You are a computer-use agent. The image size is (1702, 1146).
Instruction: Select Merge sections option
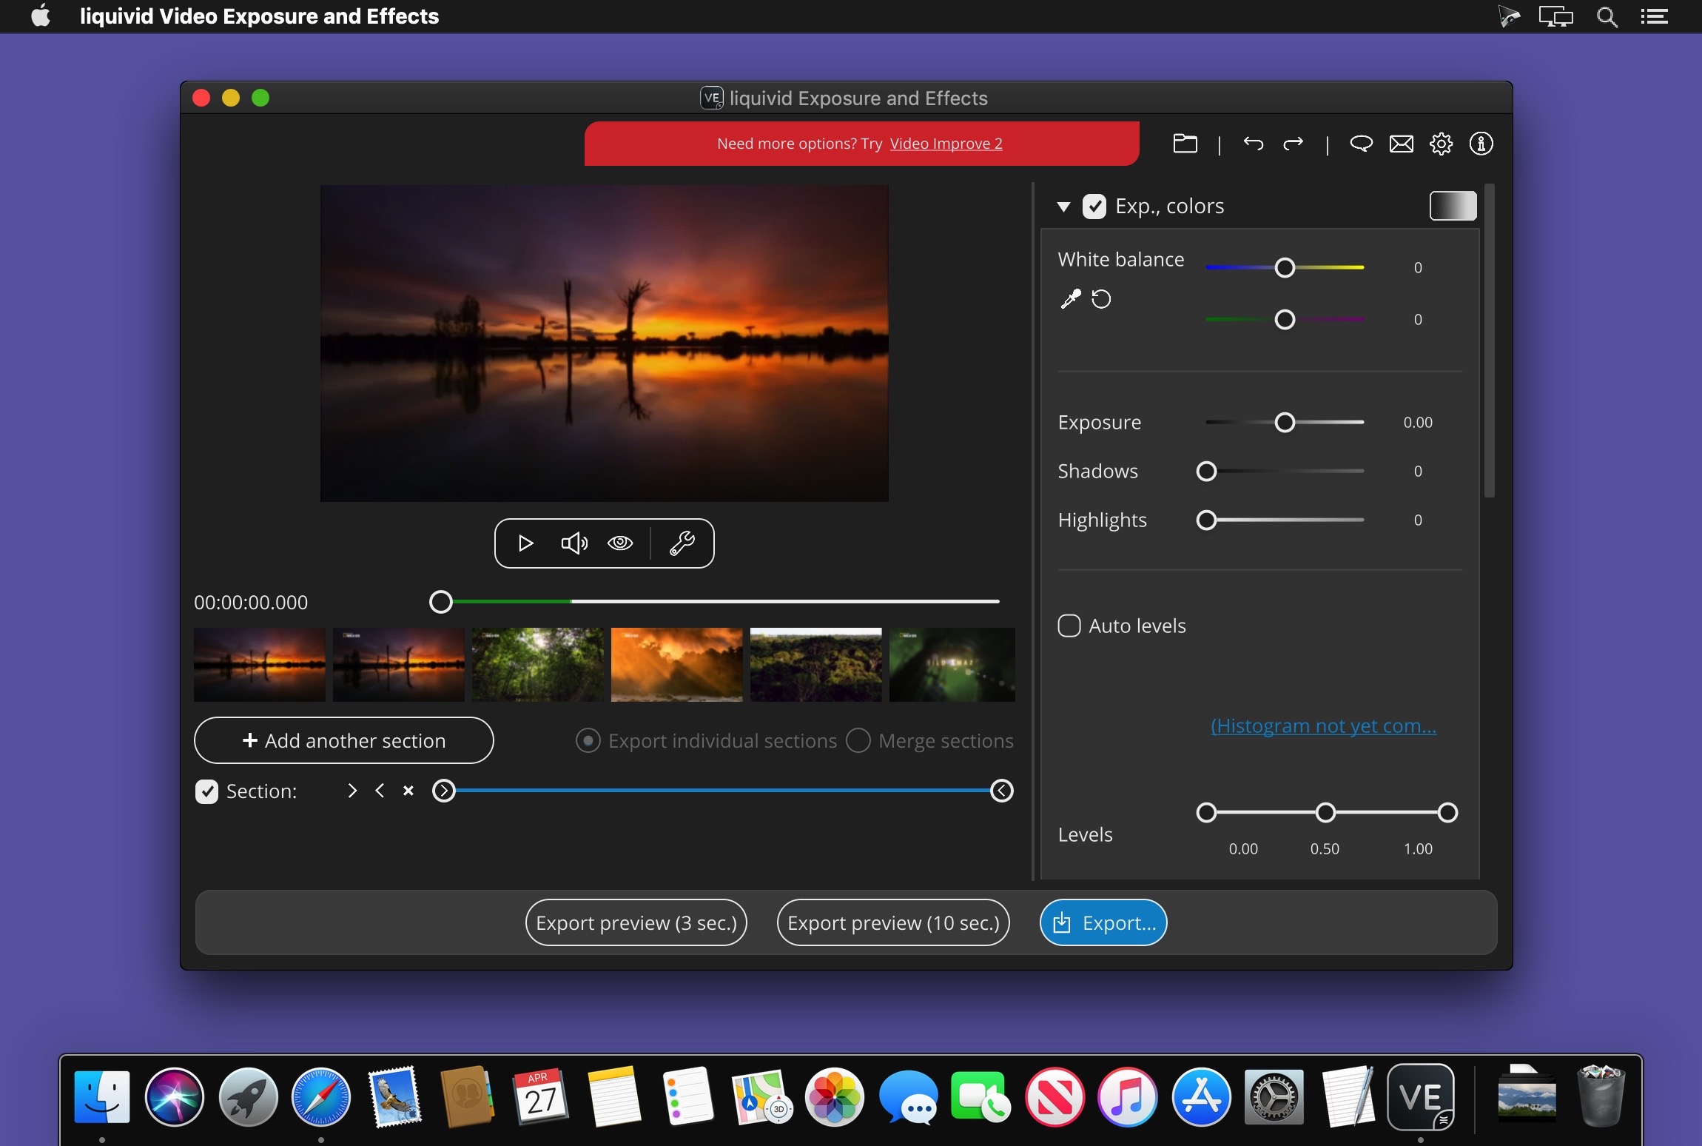pos(858,740)
